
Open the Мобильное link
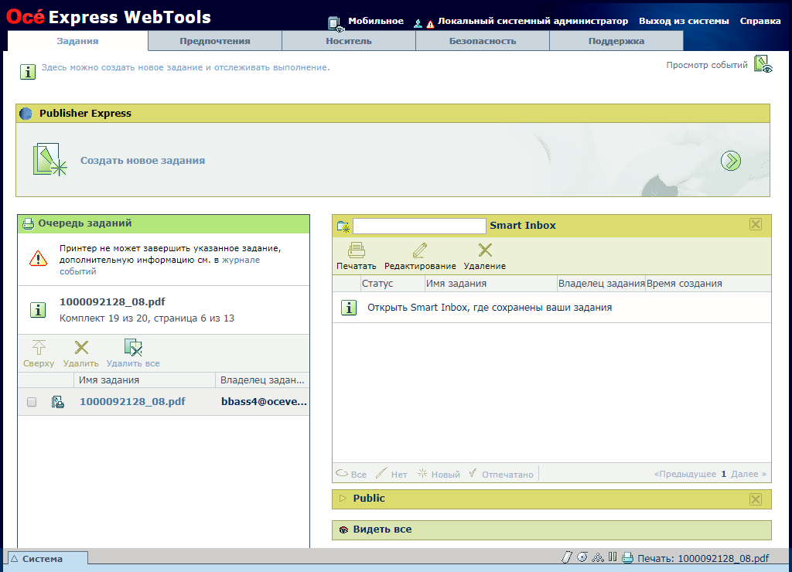pos(376,21)
